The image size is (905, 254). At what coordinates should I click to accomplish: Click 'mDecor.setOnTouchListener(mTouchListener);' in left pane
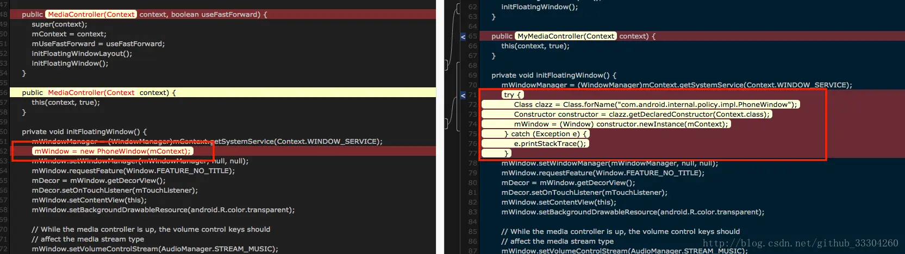(115, 190)
